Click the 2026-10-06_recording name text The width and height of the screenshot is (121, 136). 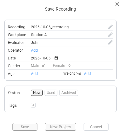[50, 27]
